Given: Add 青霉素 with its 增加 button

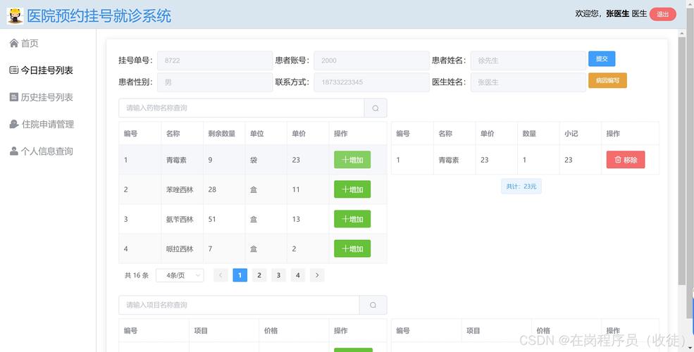Looking at the screenshot, I should 352,160.
